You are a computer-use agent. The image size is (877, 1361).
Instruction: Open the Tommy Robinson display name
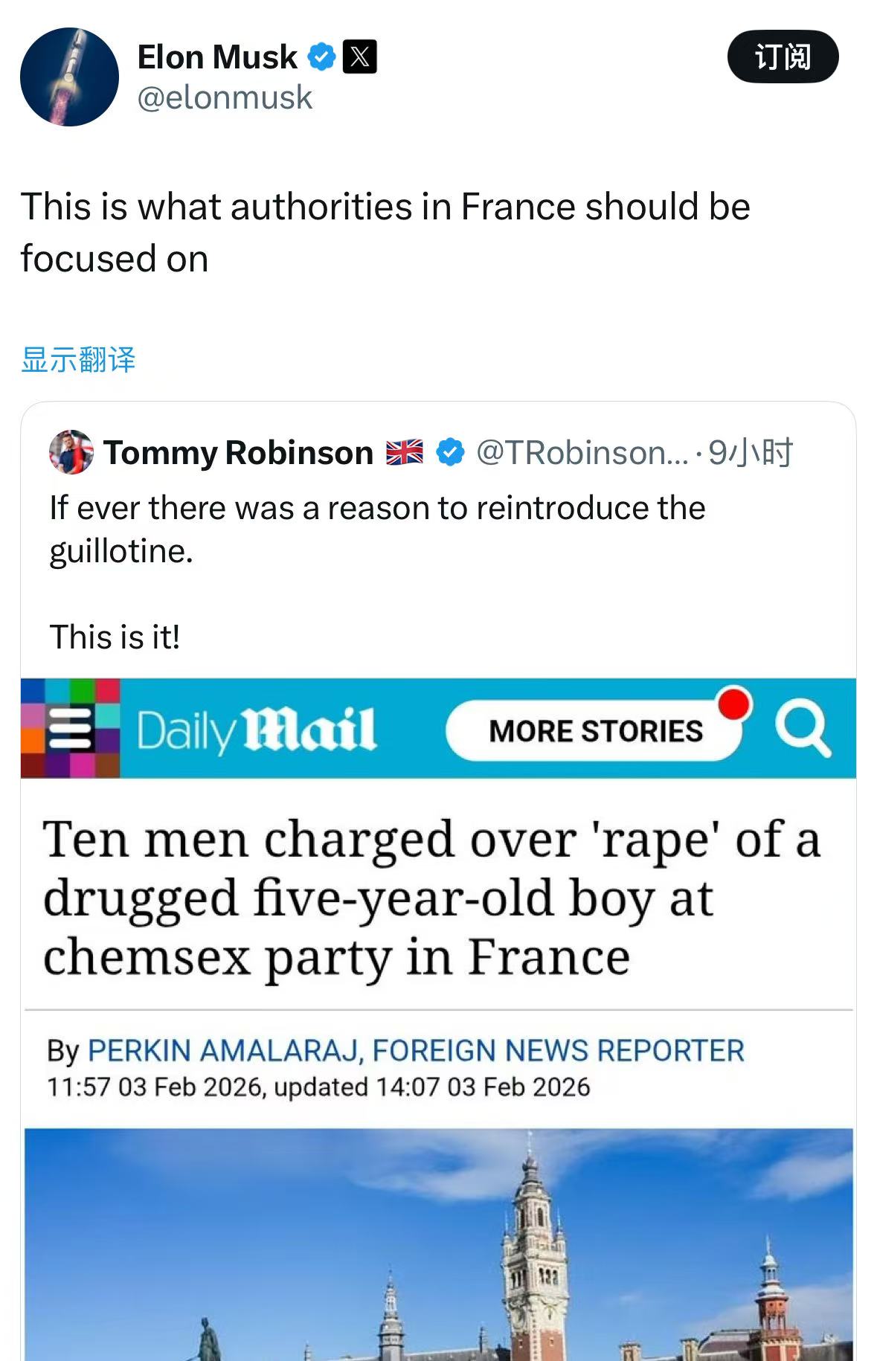(x=238, y=452)
